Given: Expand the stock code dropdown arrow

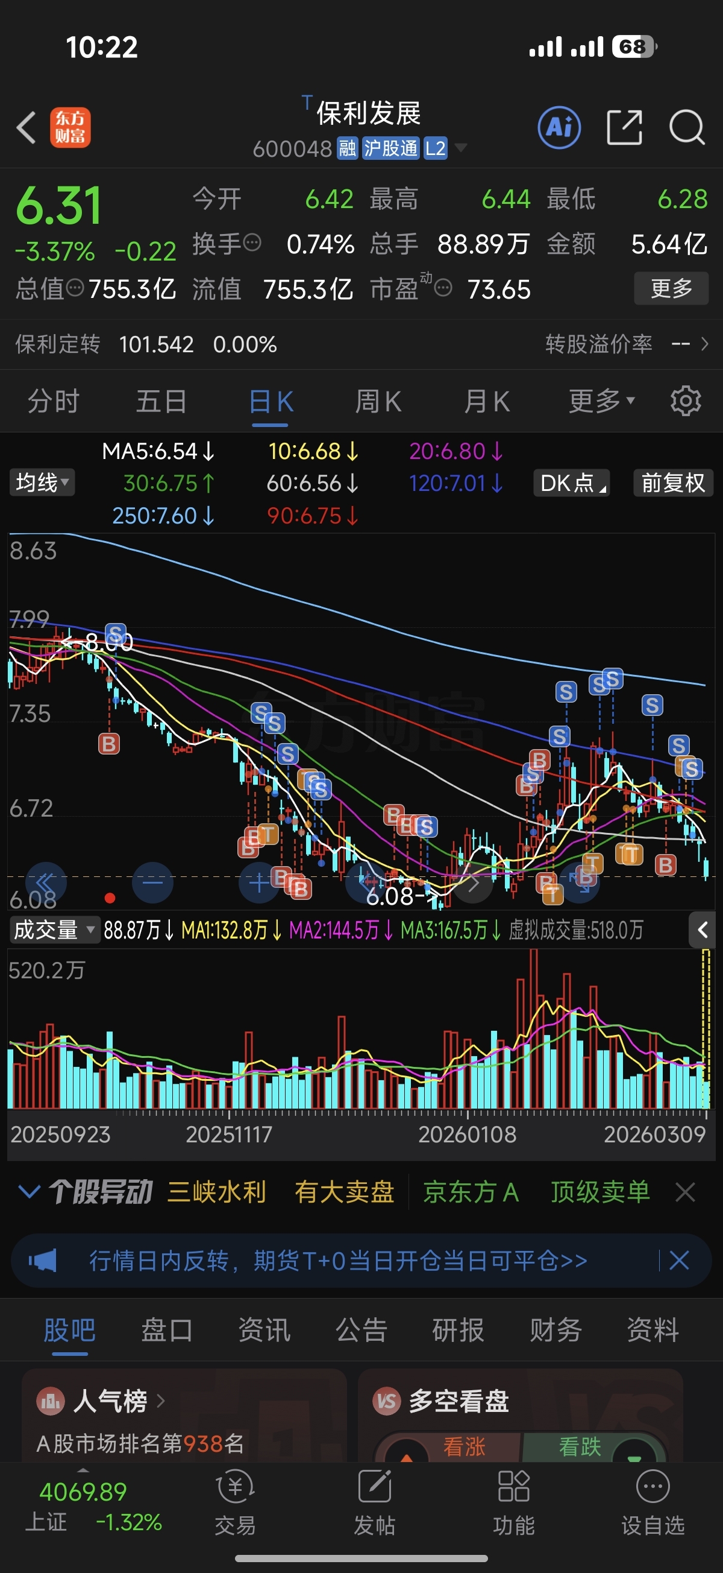Looking at the screenshot, I should (x=461, y=148).
